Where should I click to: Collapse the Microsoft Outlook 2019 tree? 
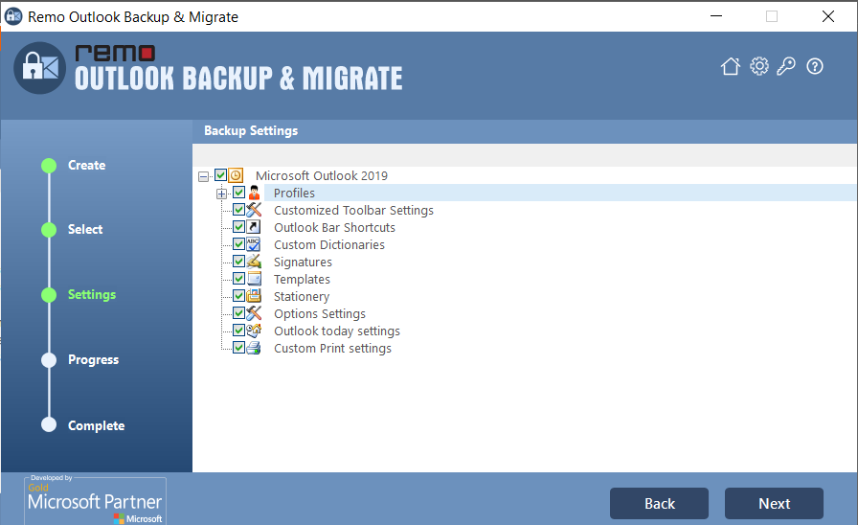coord(203,176)
